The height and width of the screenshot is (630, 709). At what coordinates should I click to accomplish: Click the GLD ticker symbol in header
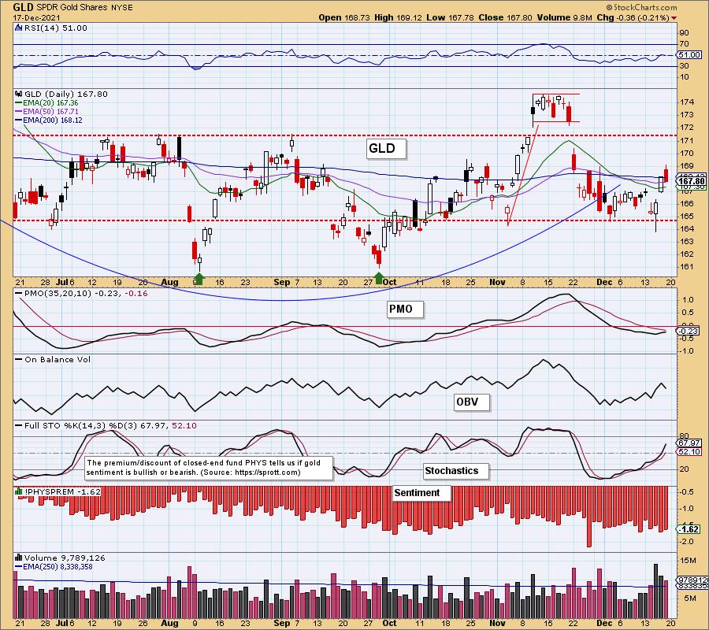22,7
